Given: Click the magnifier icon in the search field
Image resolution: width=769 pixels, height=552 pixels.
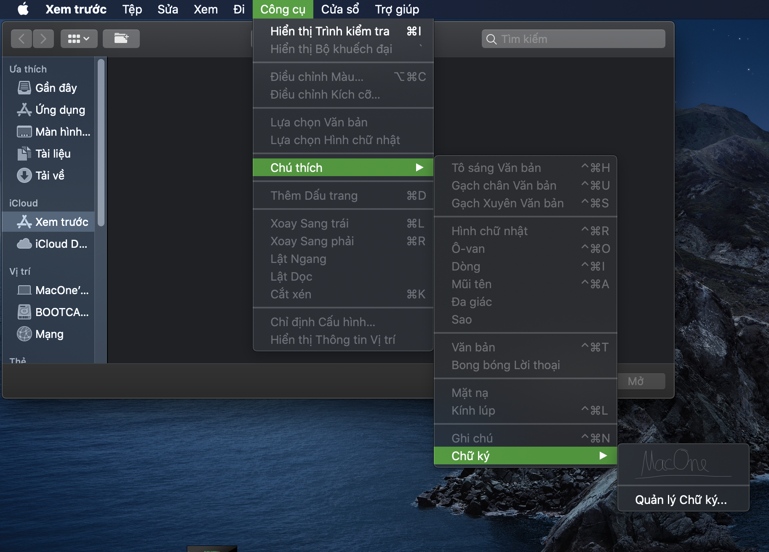Looking at the screenshot, I should point(491,39).
